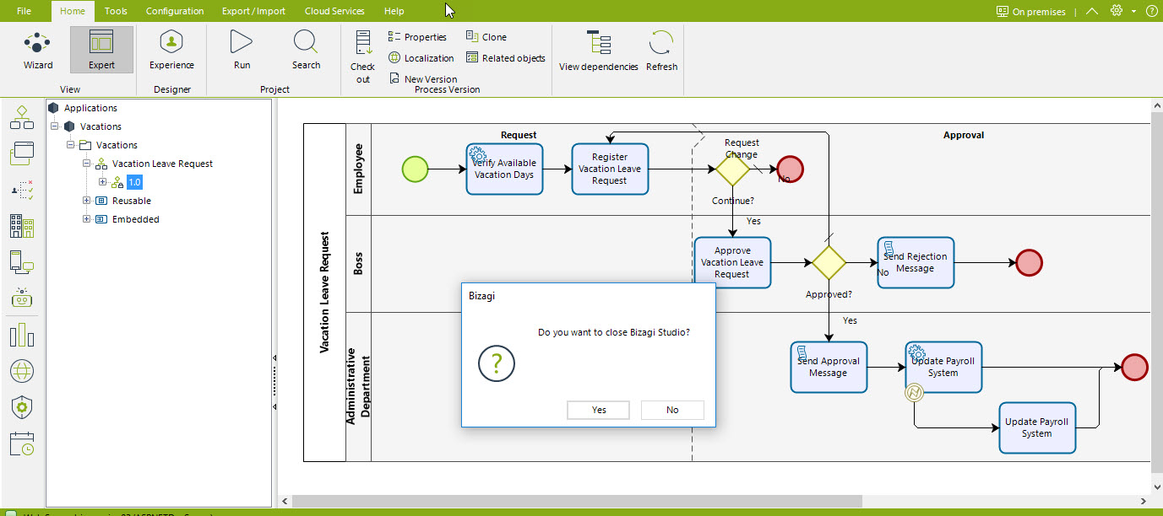Viewport: 1163px width, 516px height.
Task: Open the Export / Import tab
Action: pyautogui.click(x=253, y=11)
